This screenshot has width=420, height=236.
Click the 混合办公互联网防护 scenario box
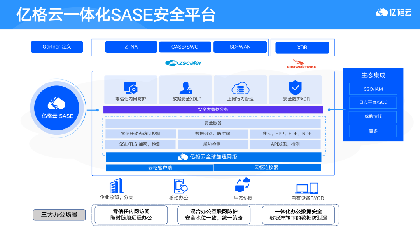(x=214, y=215)
